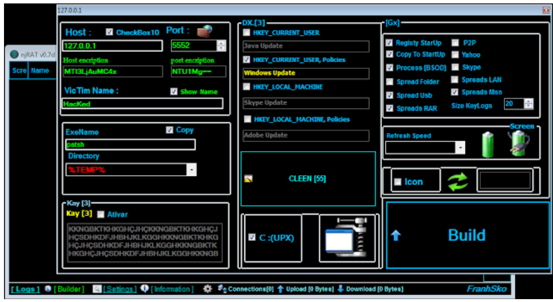The width and height of the screenshot is (553, 302).
Task: Toggle the Show Name checkbox
Action: pos(174,91)
